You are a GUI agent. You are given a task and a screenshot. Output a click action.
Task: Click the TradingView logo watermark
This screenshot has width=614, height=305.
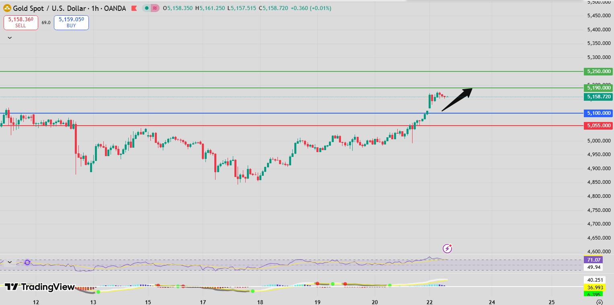pos(40,287)
